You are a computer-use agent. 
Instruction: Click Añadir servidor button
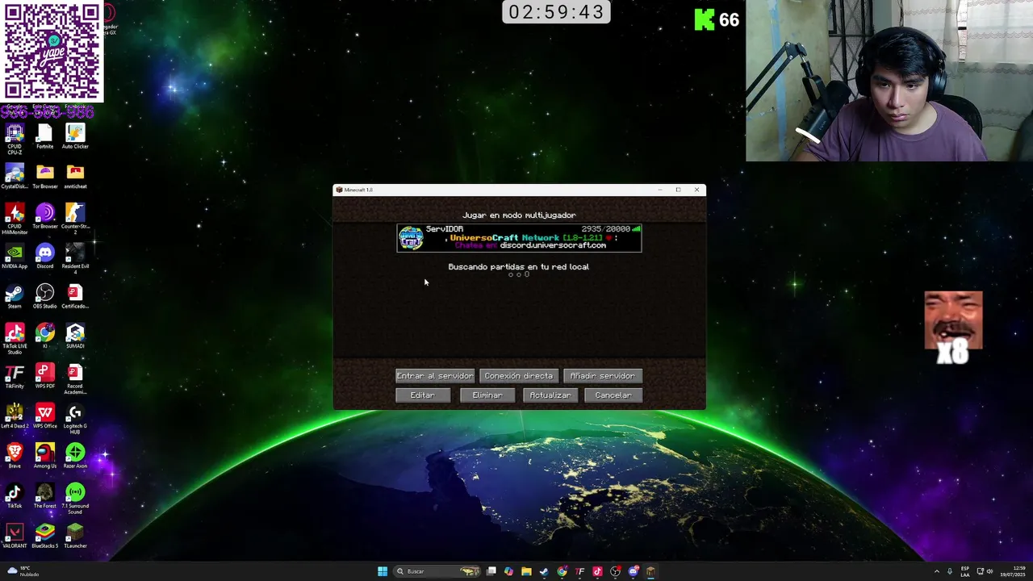pos(602,376)
